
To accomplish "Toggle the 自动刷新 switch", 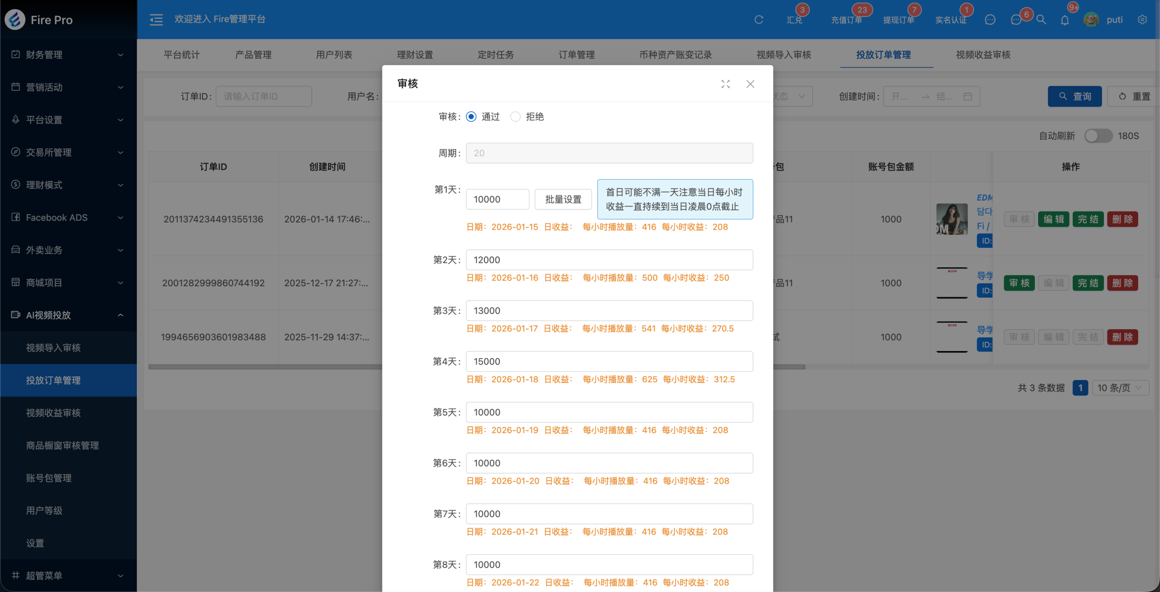I will 1098,136.
